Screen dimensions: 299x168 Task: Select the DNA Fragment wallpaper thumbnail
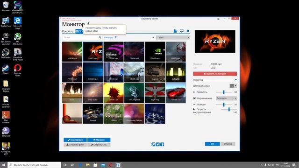(x=134, y=93)
